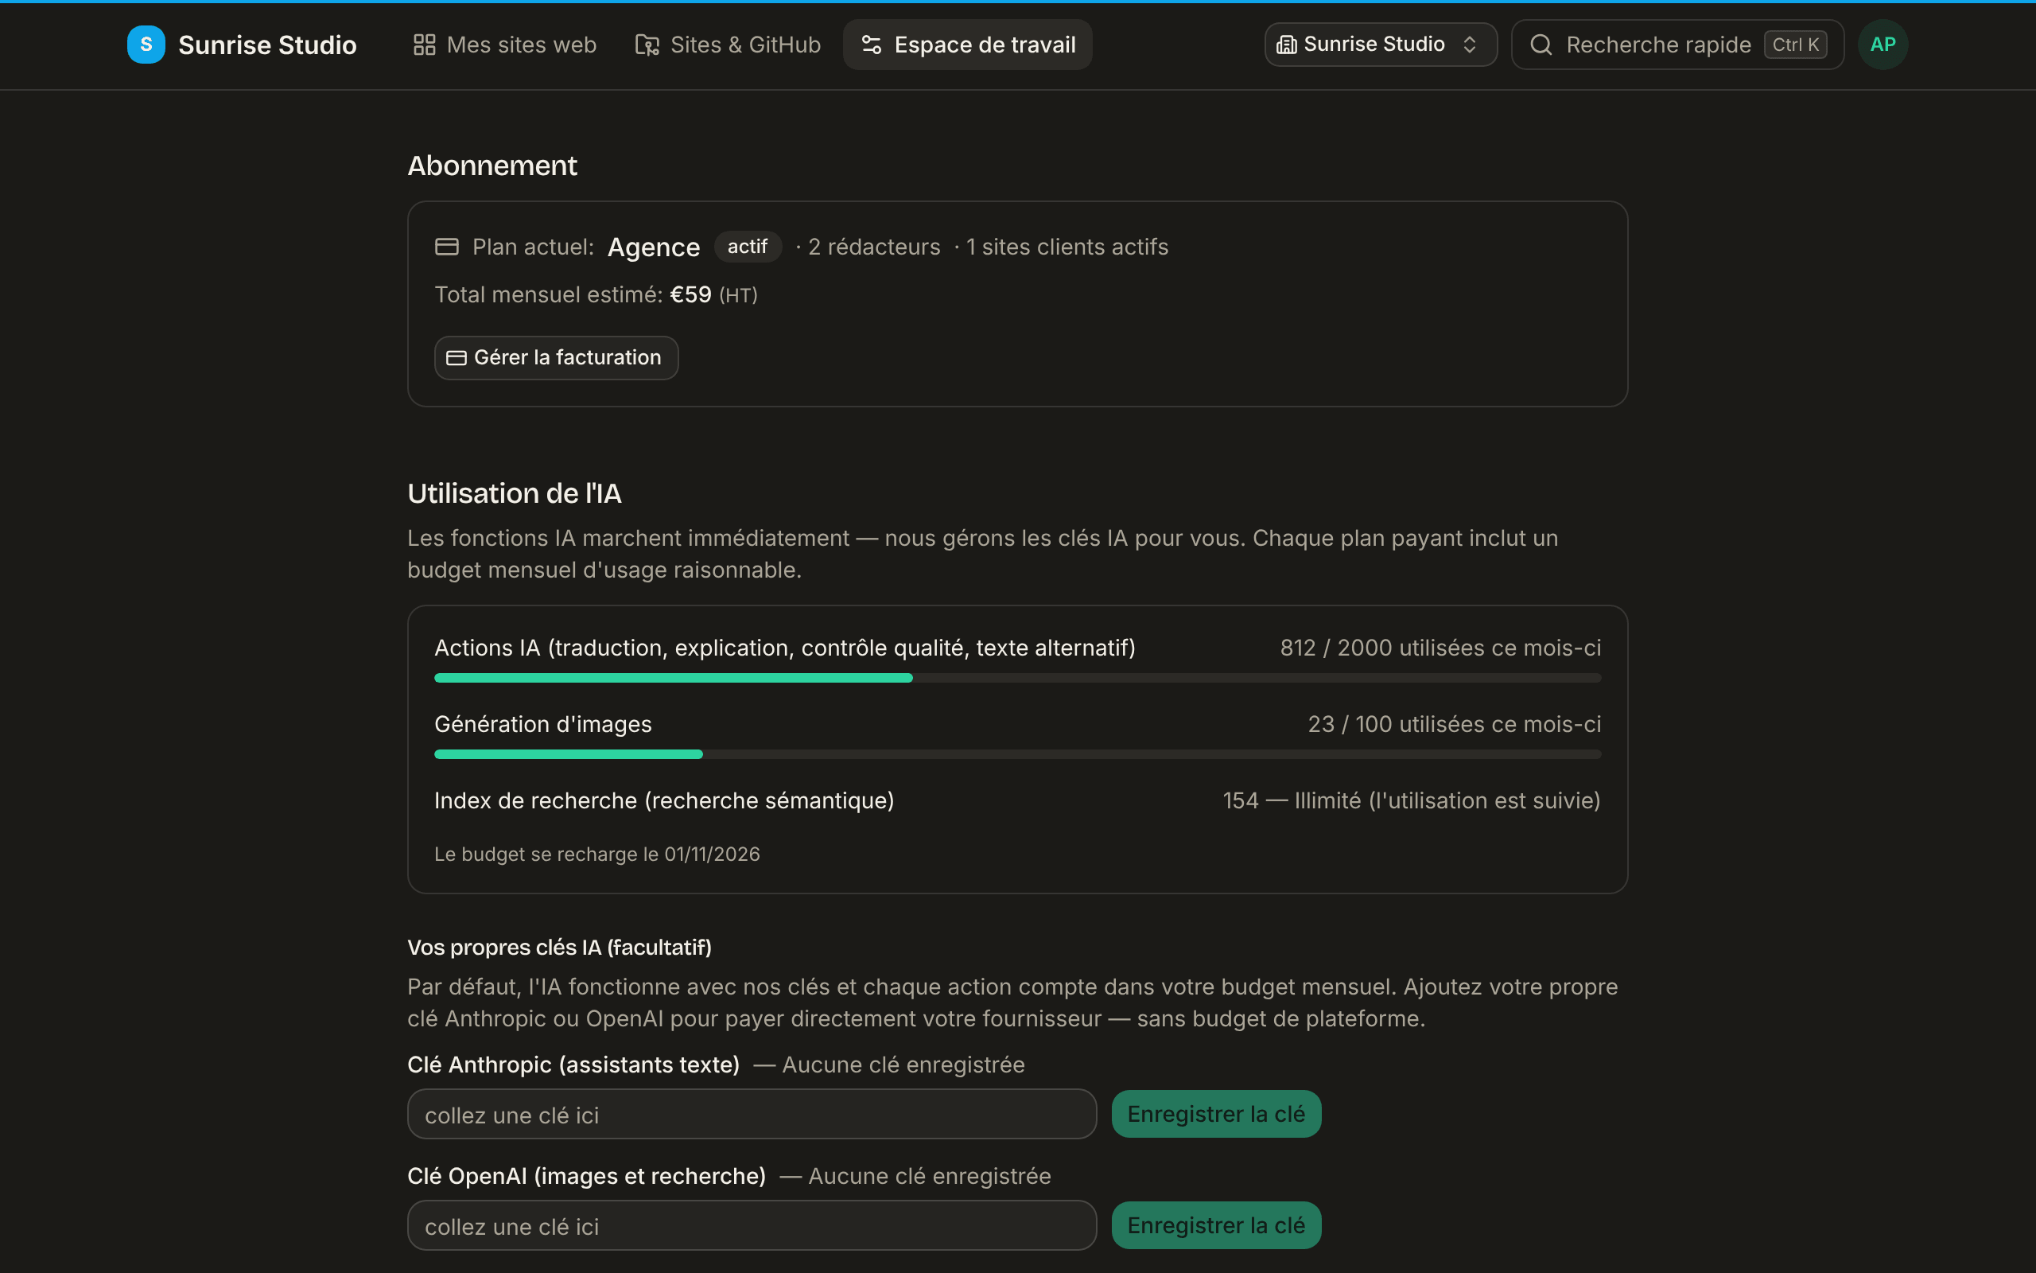Click the Sites & GitHub folder icon
The image size is (2036, 1273).
[647, 45]
